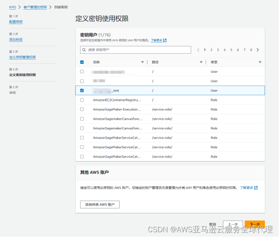Uncheck the _test user checkbox
Viewport: 279px width, 237px height.
[x=82, y=90]
